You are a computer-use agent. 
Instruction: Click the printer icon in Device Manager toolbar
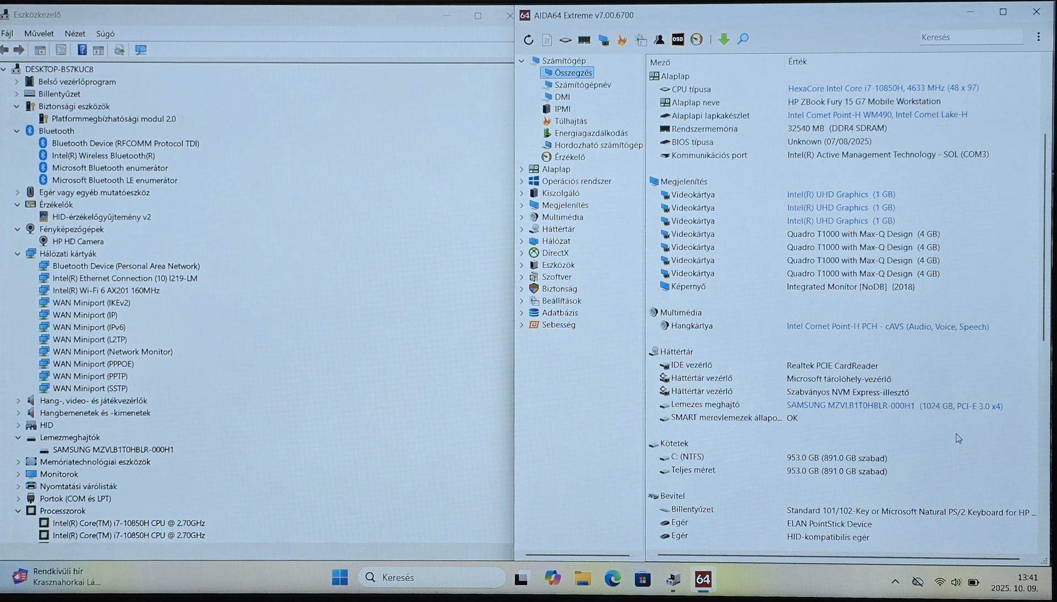coord(119,50)
